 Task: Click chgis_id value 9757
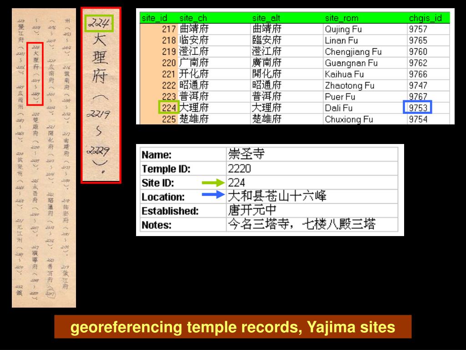coord(418,29)
